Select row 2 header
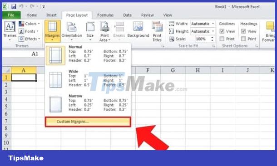 pyautogui.click(x=6, y=85)
